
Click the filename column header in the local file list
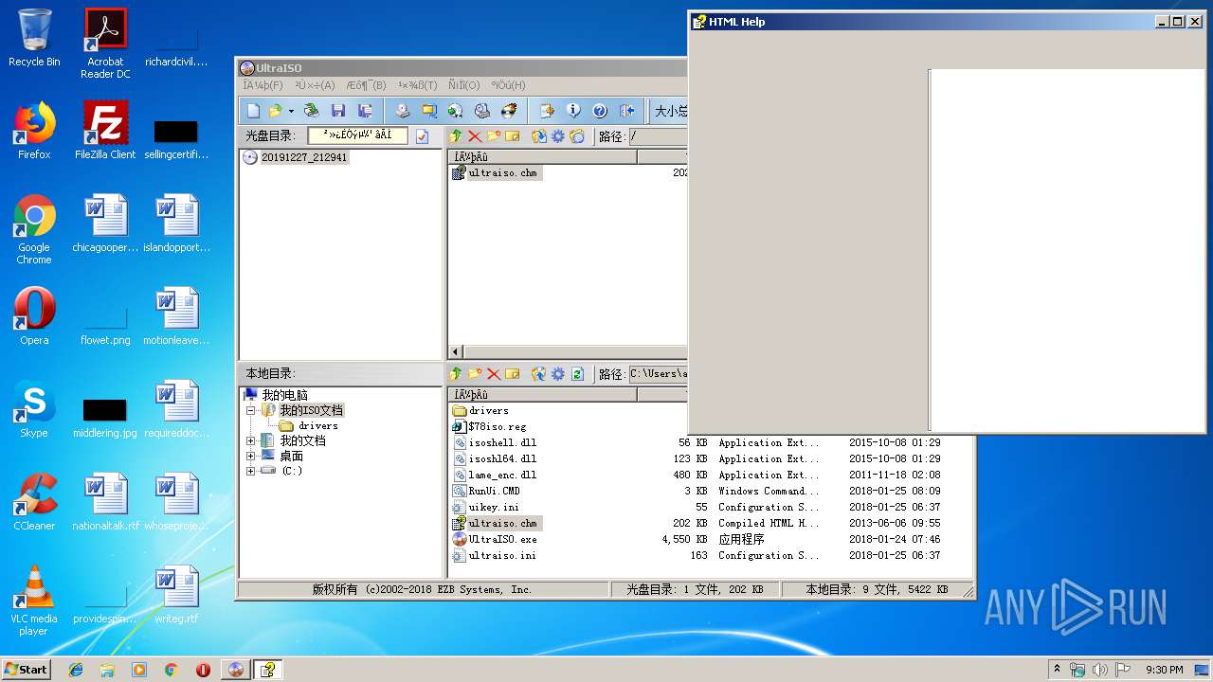[x=543, y=395]
